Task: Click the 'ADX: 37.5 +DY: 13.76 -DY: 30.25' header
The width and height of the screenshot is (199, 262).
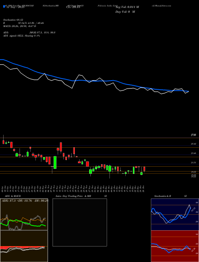Action: [25, 200]
